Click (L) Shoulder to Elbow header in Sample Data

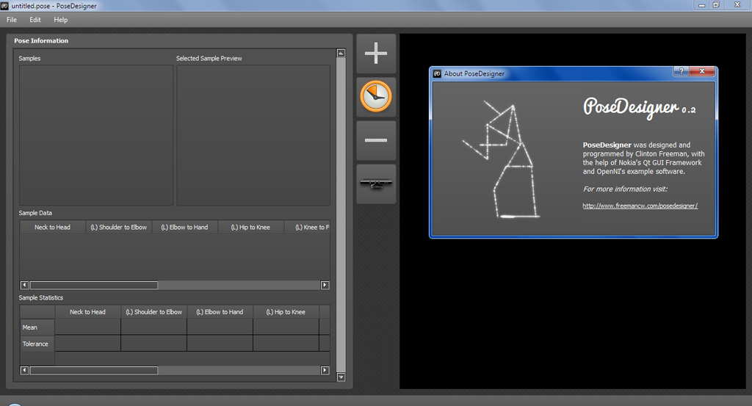point(118,227)
